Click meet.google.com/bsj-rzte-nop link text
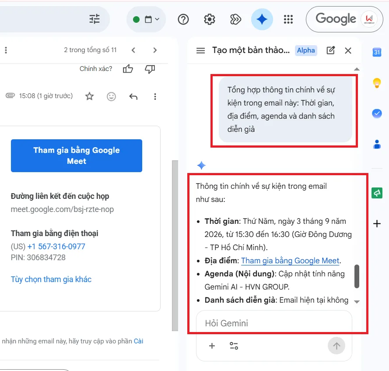This screenshot has width=389, height=371. [62, 209]
